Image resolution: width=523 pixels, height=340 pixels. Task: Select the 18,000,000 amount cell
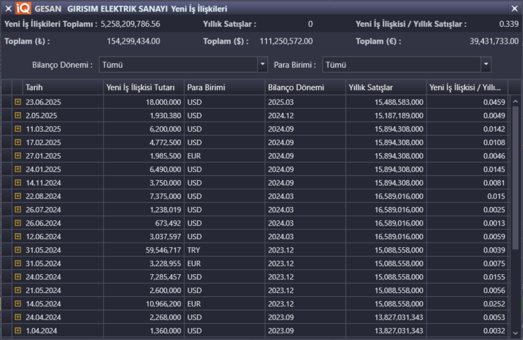click(x=143, y=102)
